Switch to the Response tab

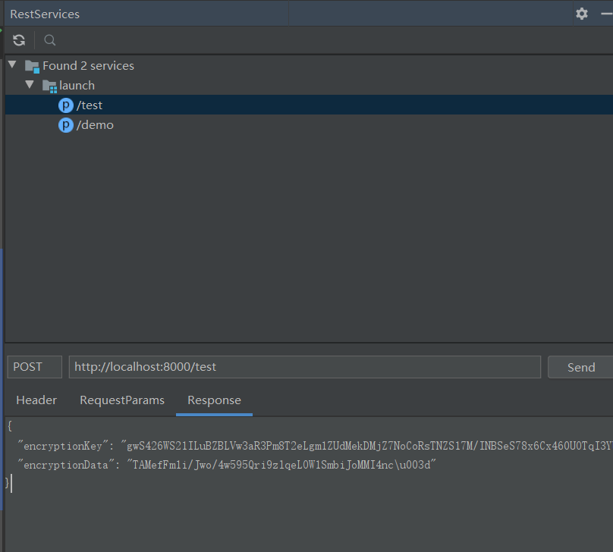[214, 400]
